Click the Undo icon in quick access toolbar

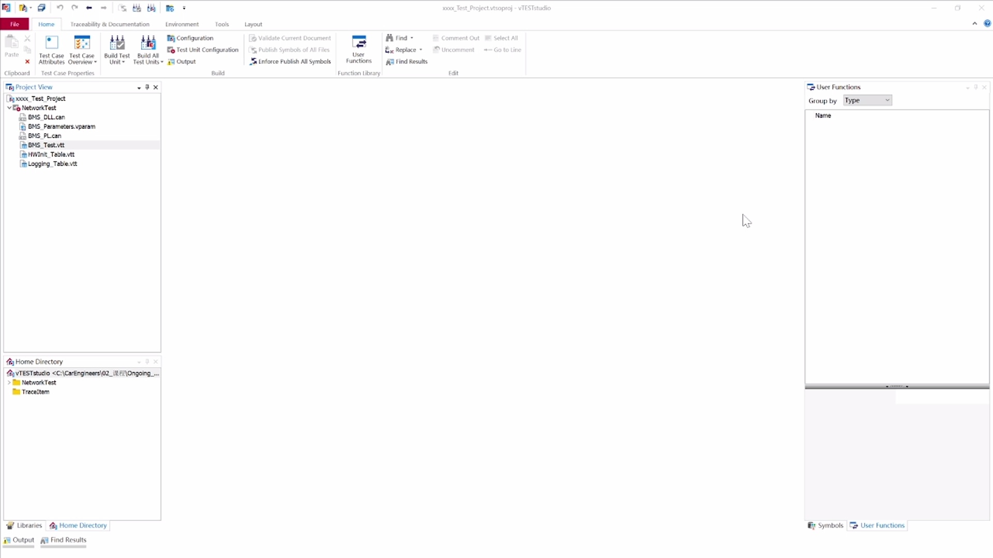tap(61, 8)
